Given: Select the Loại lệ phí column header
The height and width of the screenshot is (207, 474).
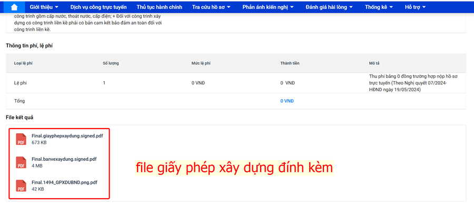Looking at the screenshot, I should pyautogui.click(x=23, y=63).
